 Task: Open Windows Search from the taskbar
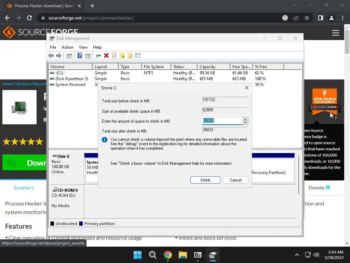pos(153,255)
